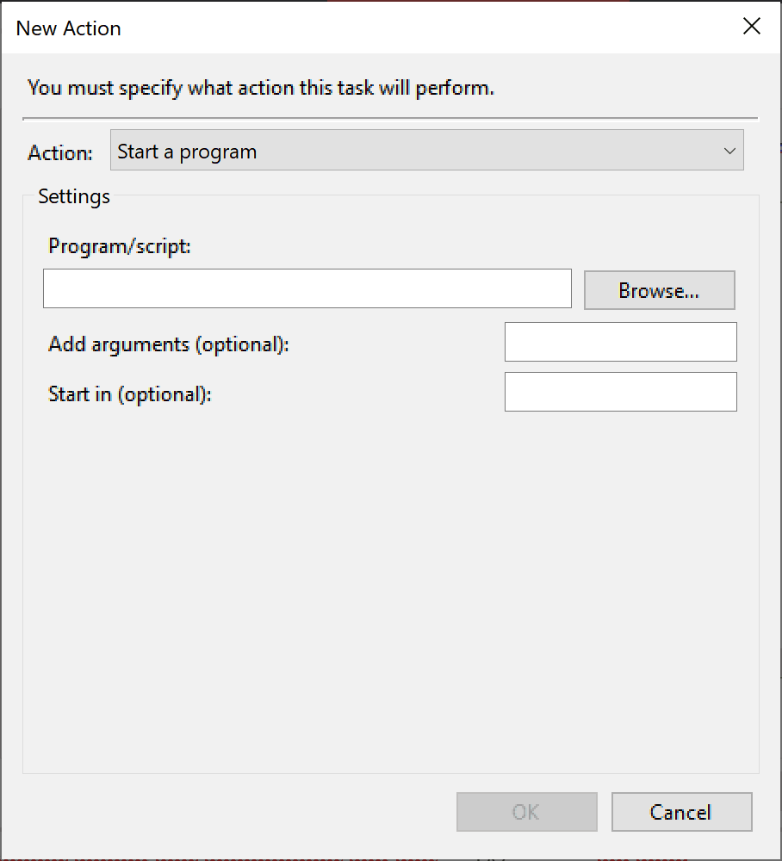Viewport: 782px width, 861px height.
Task: Dismiss the dialog with Cancel button
Action: 681,812
